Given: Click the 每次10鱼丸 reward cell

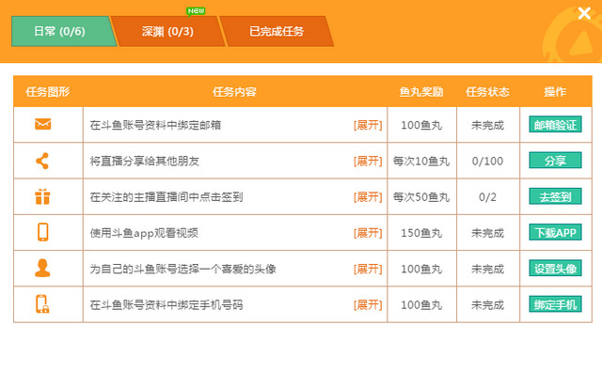Looking at the screenshot, I should coord(421,161).
